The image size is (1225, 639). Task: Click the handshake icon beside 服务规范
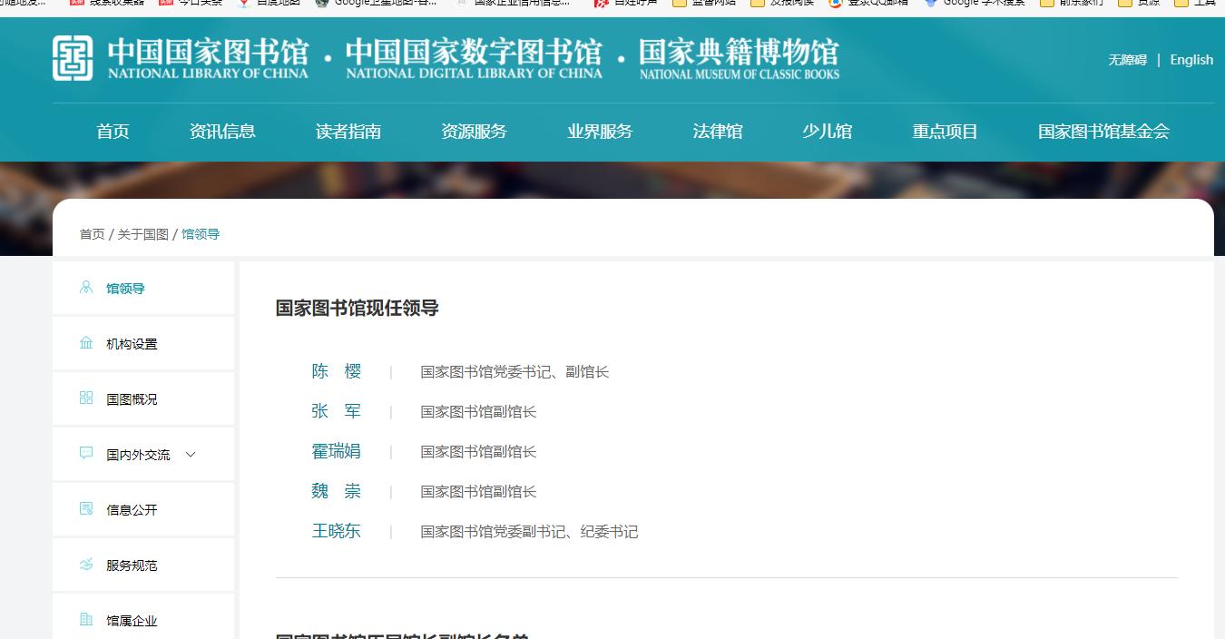click(86, 565)
